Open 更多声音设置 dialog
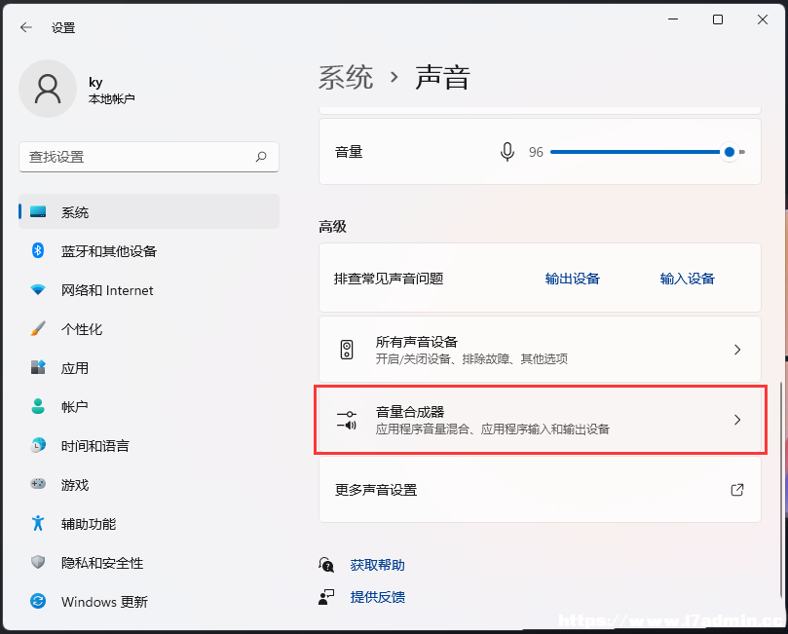 tap(540, 489)
